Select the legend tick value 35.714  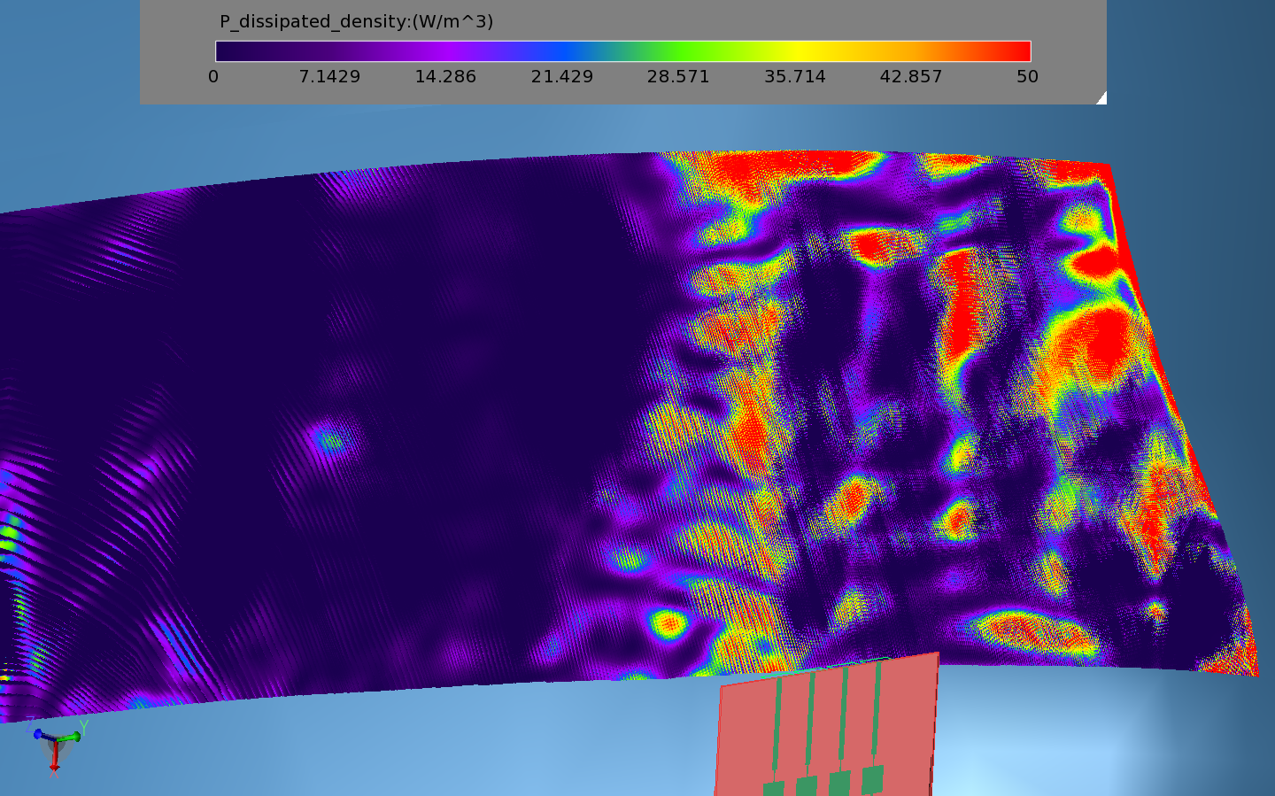click(795, 77)
